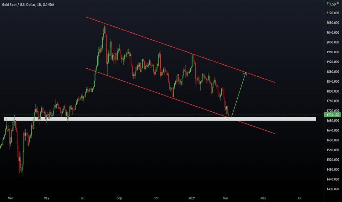This screenshot has height=202, width=342.
Task: Select the lower red channel trendline
Action: tap(181, 101)
